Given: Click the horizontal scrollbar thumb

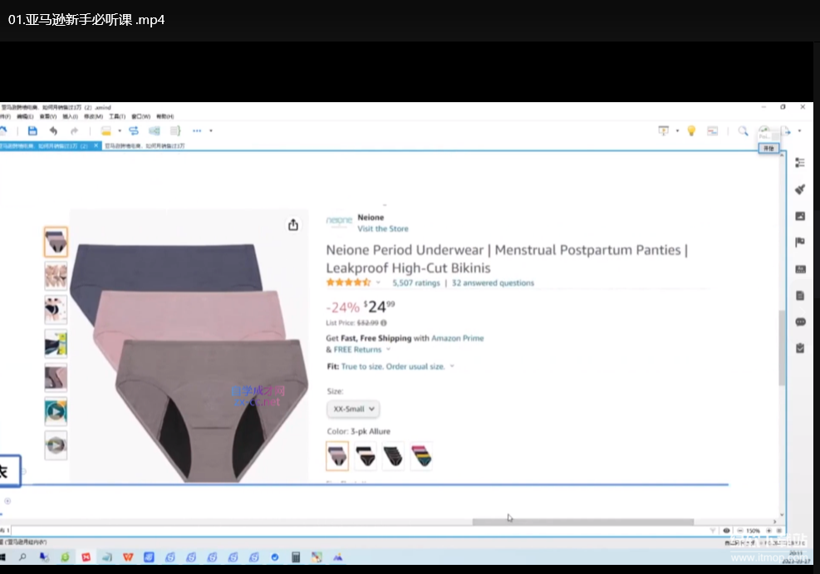Looking at the screenshot, I should pos(583,522).
